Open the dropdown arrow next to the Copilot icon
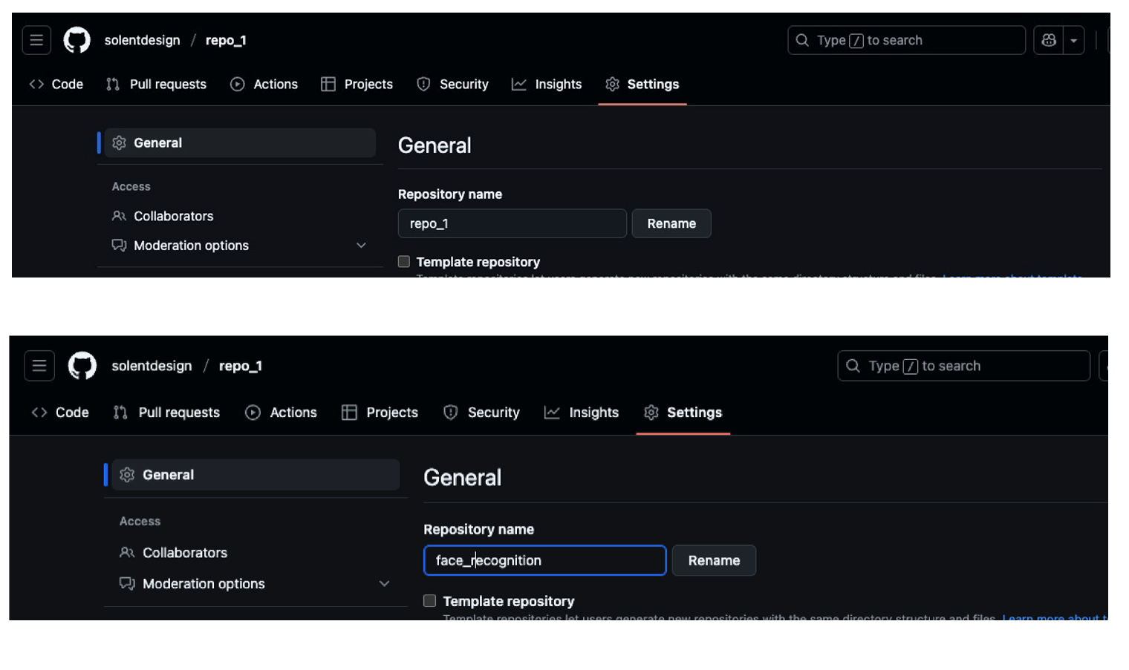Screen dimensions: 1129x670 [1073, 41]
